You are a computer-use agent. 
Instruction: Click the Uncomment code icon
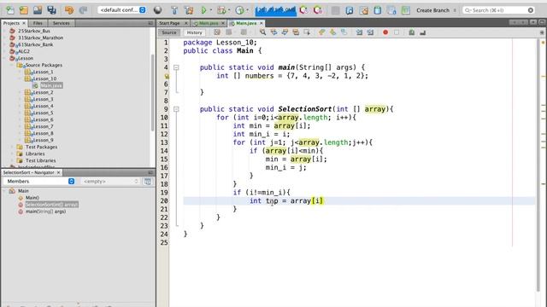tap(423, 32)
